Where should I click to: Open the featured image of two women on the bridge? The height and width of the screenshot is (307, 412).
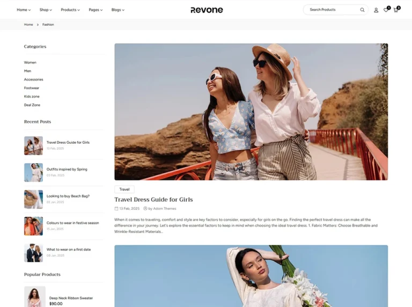point(251,112)
